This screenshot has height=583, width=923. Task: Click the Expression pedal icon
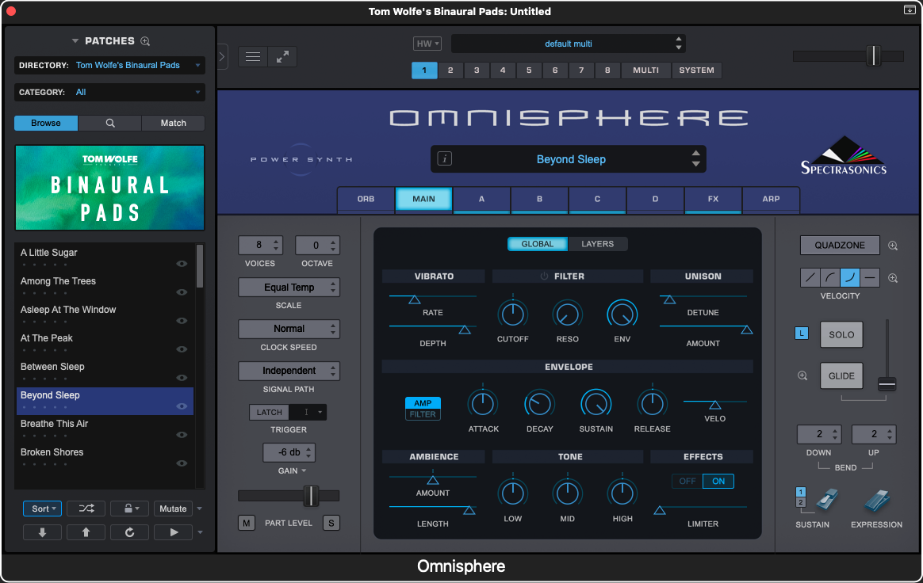coord(877,500)
